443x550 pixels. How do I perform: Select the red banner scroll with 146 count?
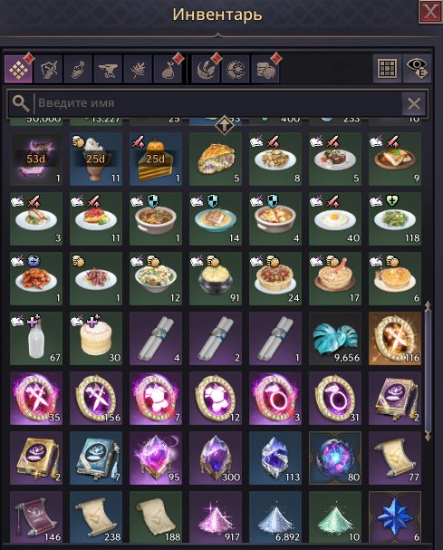tap(36, 517)
